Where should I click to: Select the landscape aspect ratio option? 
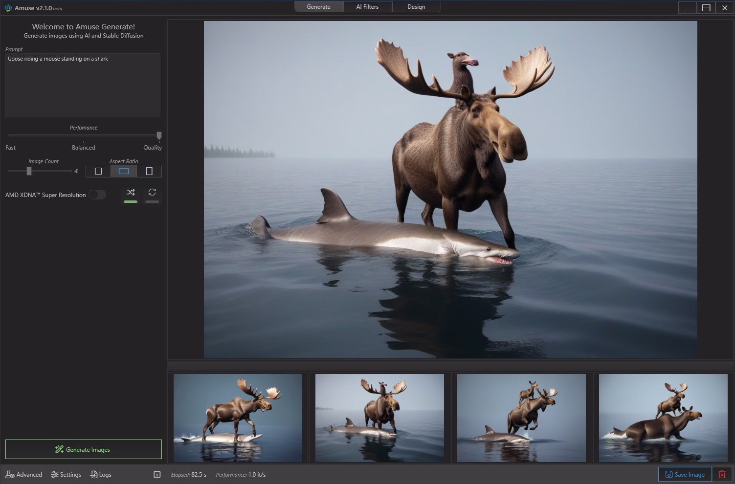click(x=124, y=171)
